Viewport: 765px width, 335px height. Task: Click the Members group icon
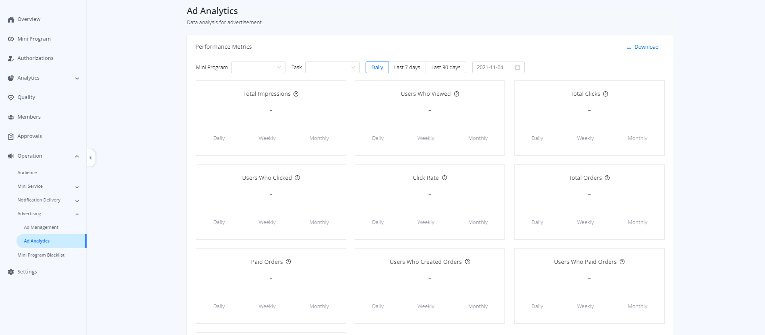click(x=11, y=117)
